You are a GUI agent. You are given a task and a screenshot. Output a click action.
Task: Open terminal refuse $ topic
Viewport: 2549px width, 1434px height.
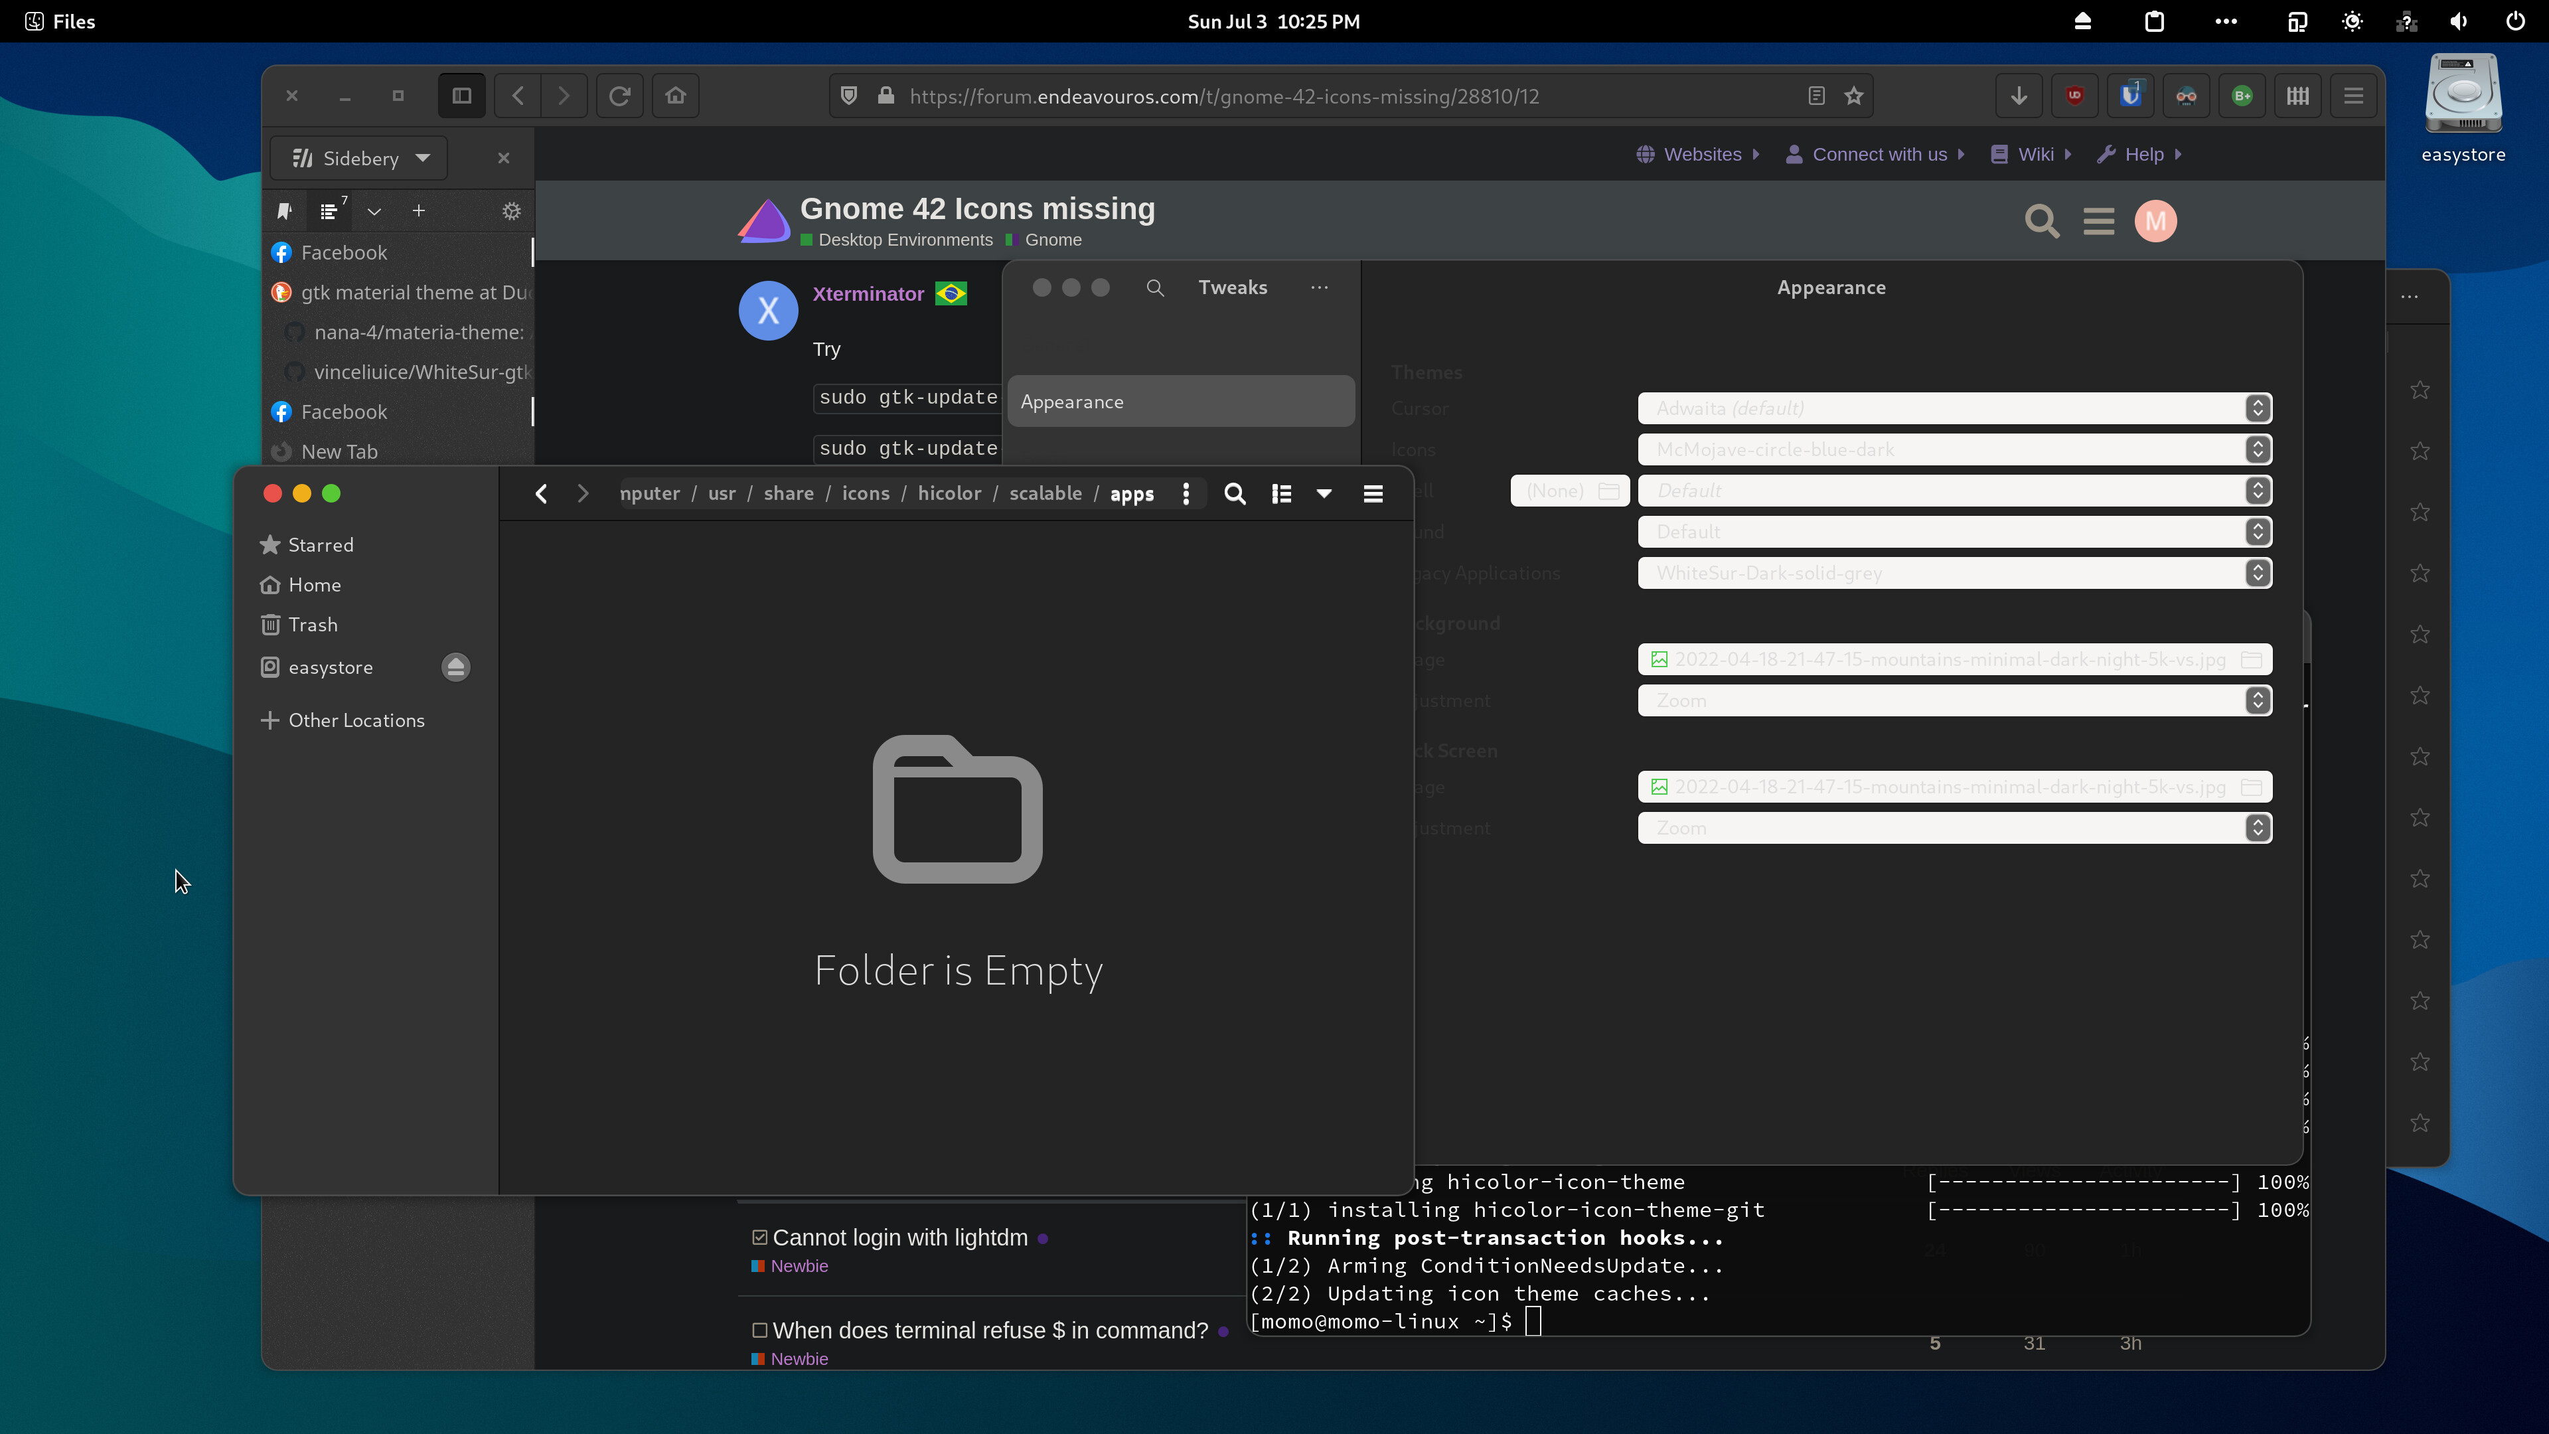(x=990, y=1331)
